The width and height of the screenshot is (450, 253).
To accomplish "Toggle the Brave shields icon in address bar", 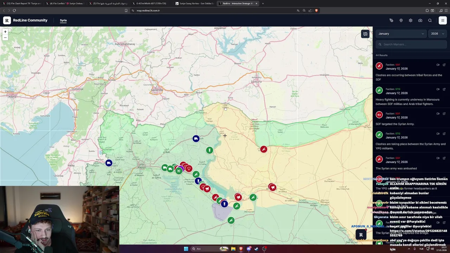I will tap(316, 11).
